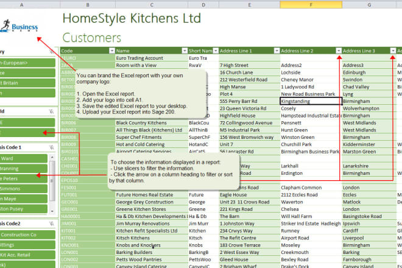402x268 pixels.
Task: Select column B header
Action: (88, 5)
